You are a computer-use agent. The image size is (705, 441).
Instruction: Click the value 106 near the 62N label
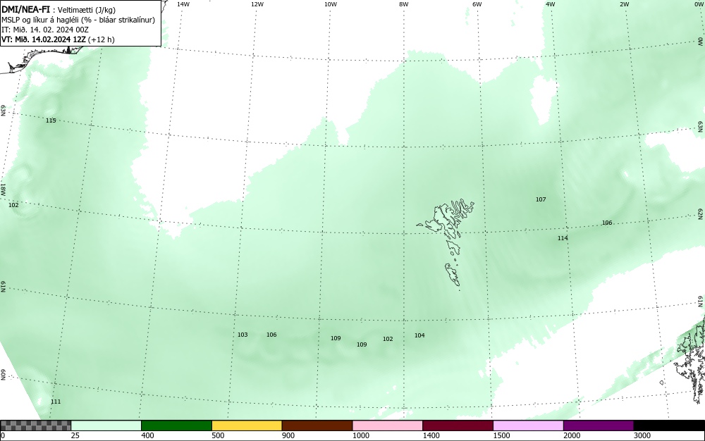click(x=607, y=223)
